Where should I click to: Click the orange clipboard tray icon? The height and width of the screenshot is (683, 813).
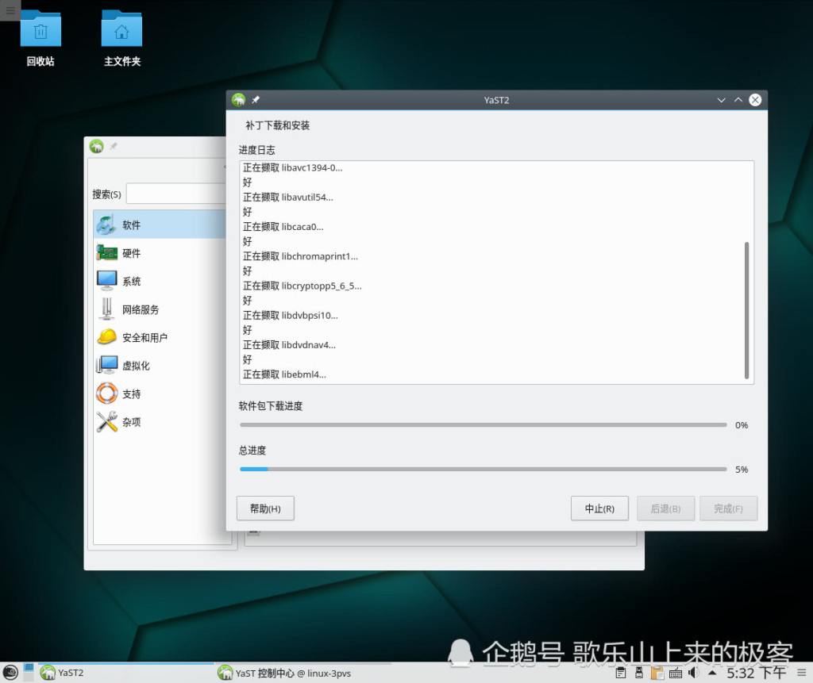(x=657, y=673)
